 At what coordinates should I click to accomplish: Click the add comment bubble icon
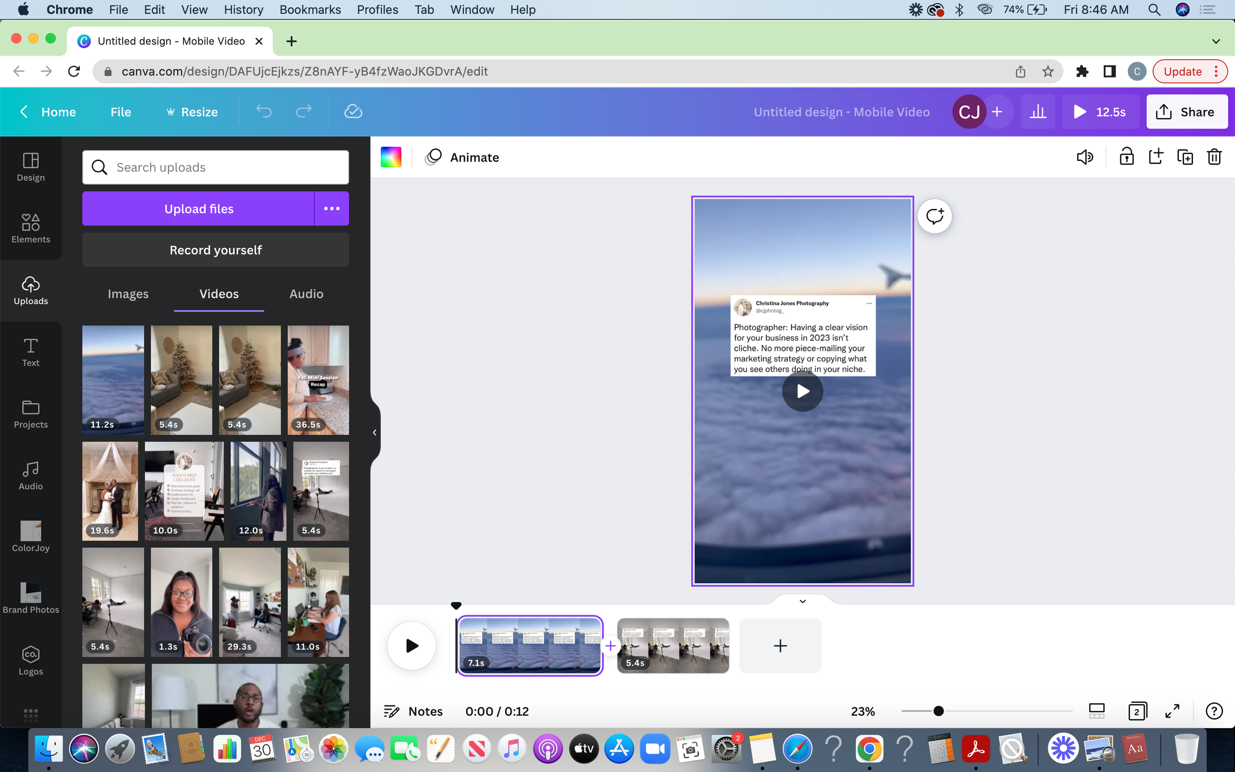[934, 216]
